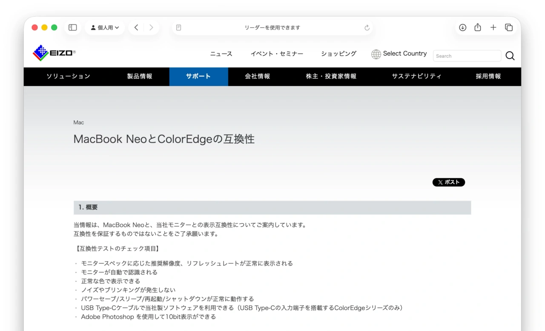Image resolution: width=545 pixels, height=331 pixels.
Task: Open the 個人用 profile dropdown
Action: click(x=105, y=28)
